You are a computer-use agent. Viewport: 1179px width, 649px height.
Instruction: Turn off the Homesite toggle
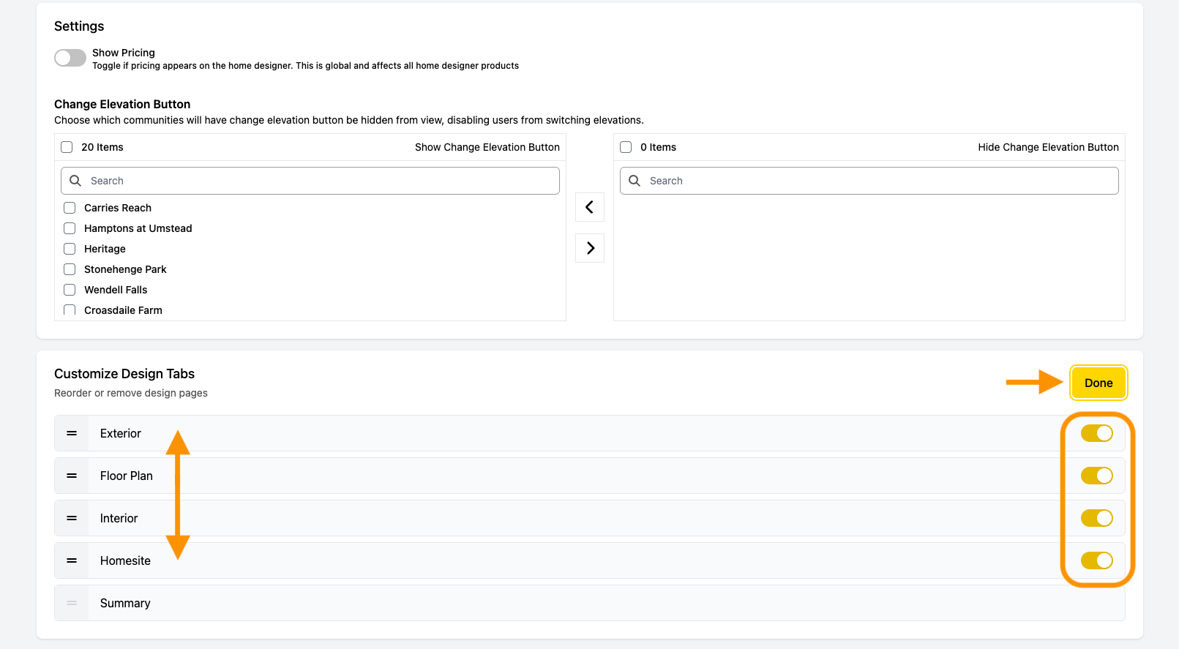(1097, 560)
